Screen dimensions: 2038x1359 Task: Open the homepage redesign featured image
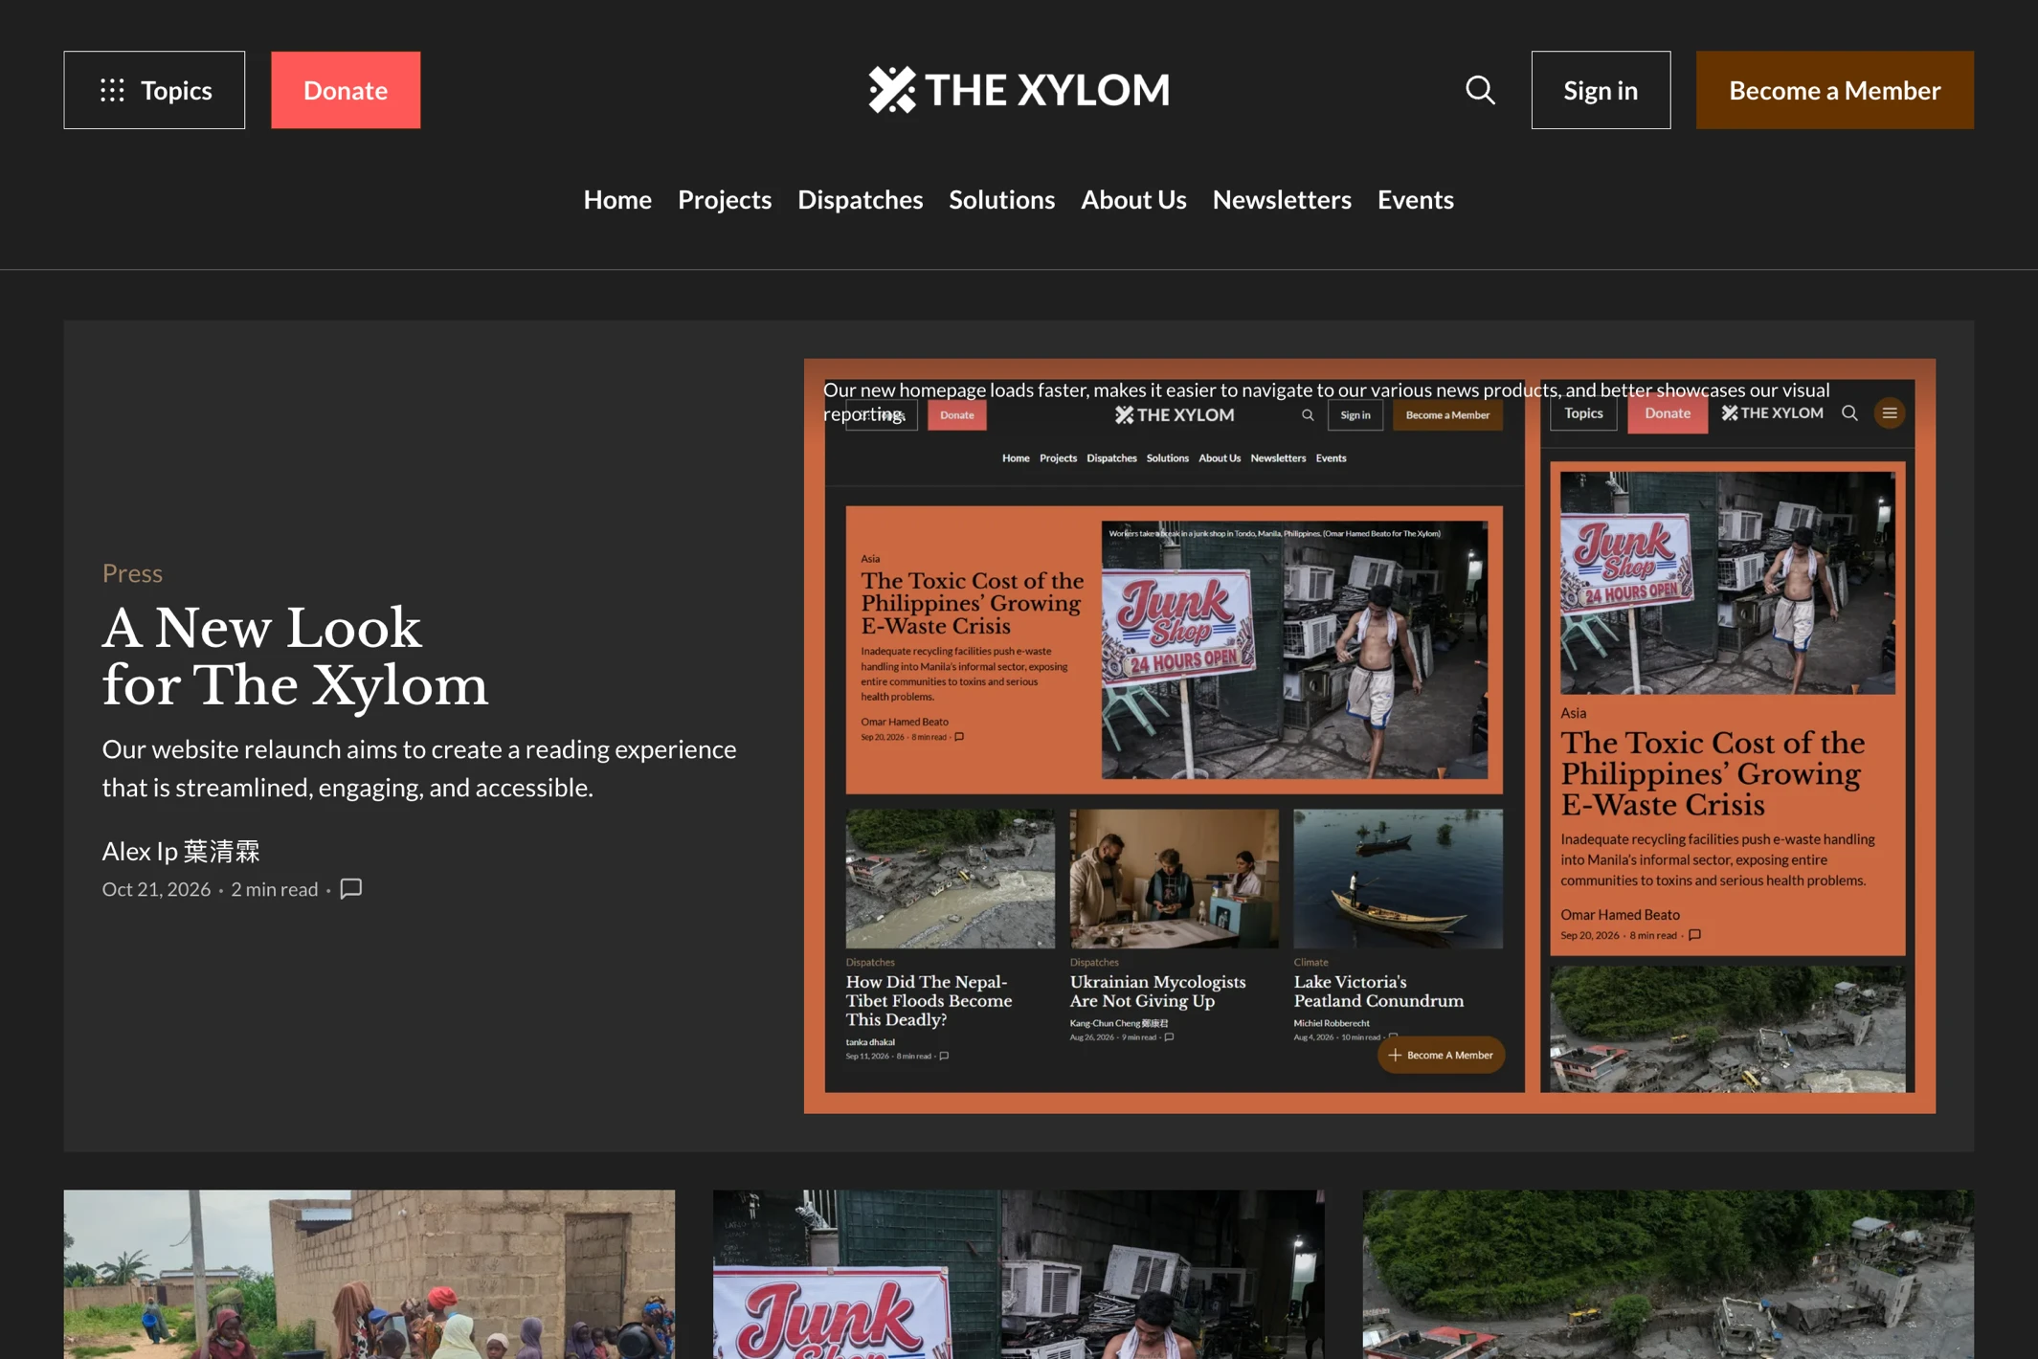click(1369, 735)
